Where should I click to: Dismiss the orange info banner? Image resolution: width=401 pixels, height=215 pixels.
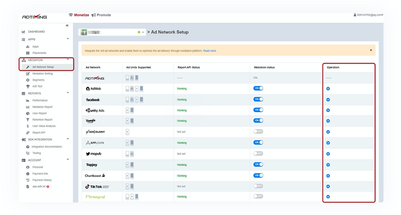[x=371, y=50]
